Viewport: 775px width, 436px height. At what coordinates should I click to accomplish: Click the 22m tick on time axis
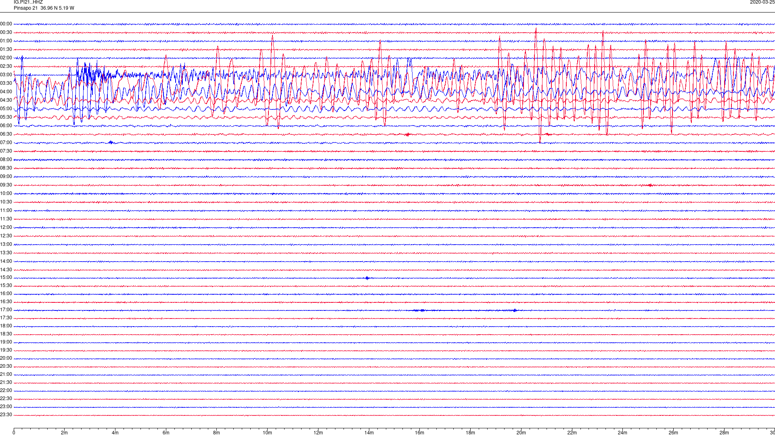[x=572, y=433]
